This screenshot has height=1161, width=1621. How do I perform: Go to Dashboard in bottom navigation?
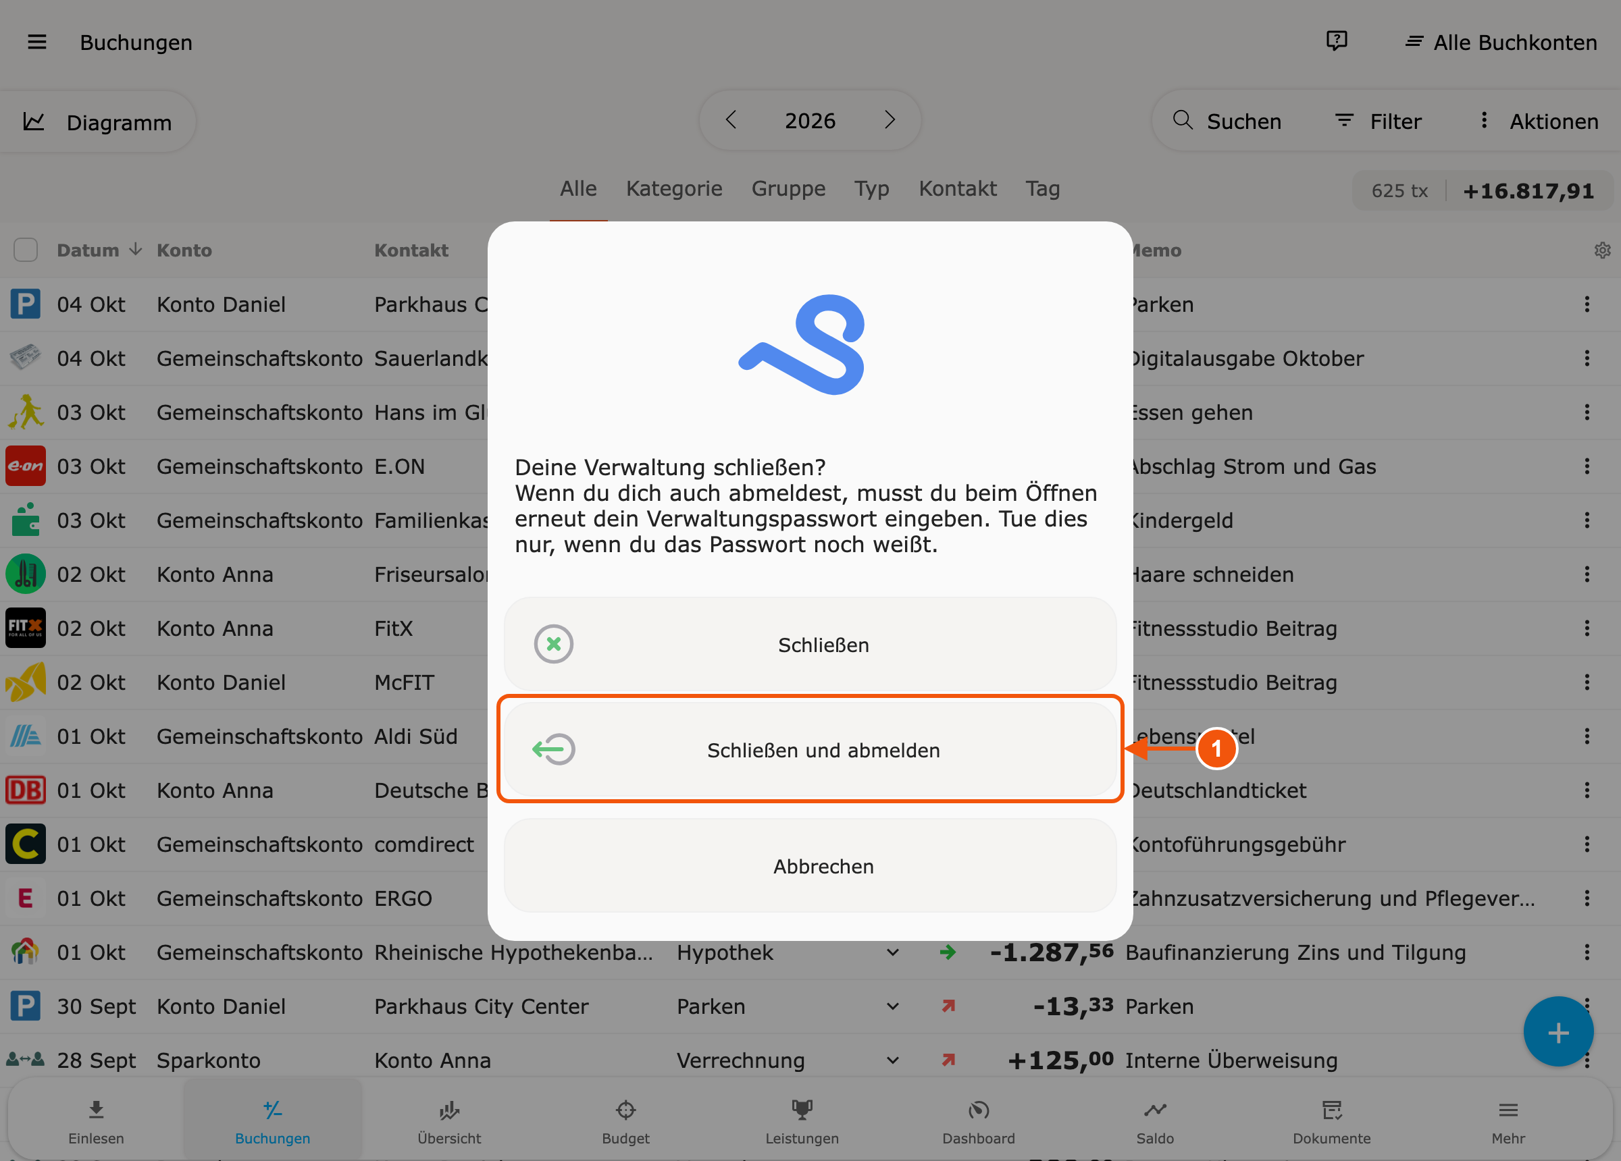[x=979, y=1120]
